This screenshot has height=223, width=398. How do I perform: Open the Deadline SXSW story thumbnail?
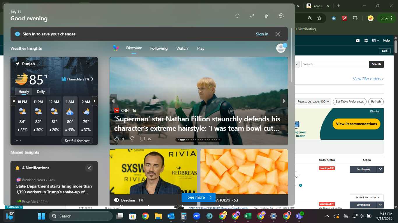153,171
